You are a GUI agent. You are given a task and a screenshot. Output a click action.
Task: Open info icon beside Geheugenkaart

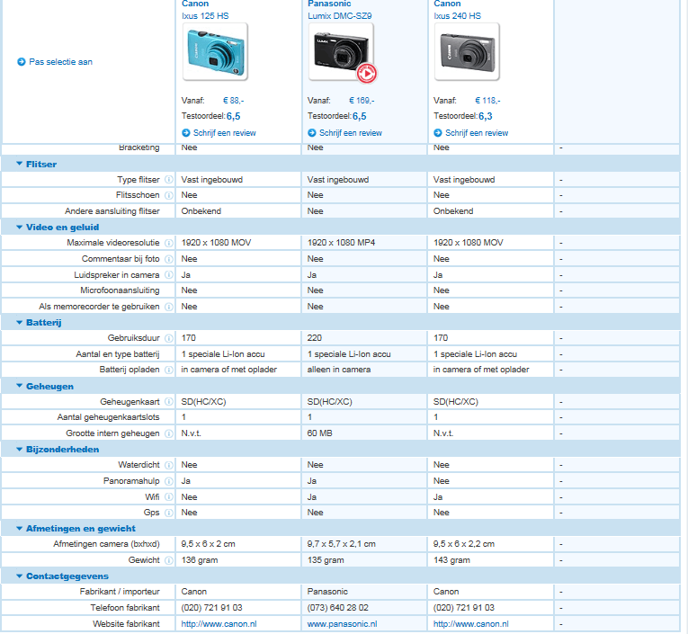point(168,402)
